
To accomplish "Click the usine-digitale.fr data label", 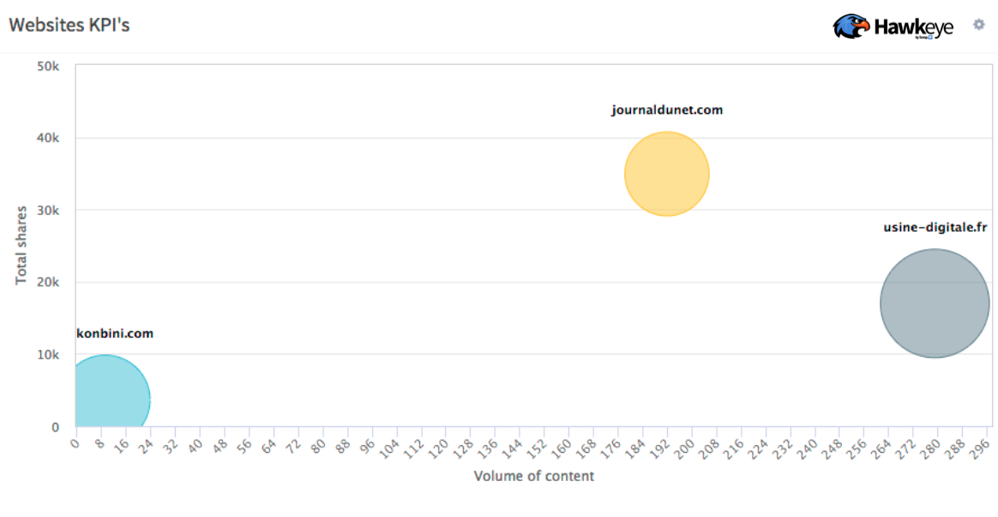I will [935, 228].
